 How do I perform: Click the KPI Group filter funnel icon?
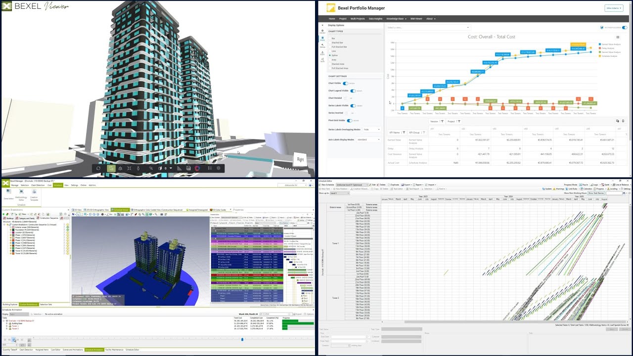pos(424,133)
